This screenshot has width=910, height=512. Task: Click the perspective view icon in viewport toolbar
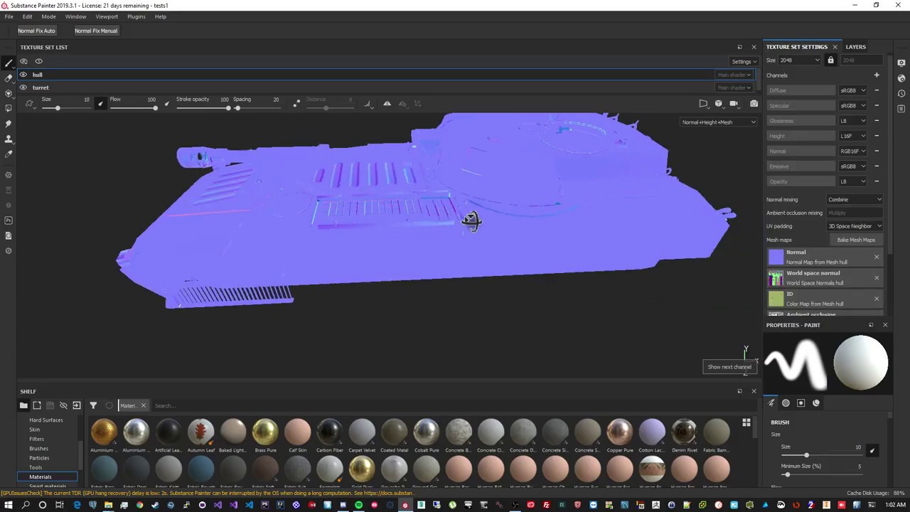click(x=703, y=104)
